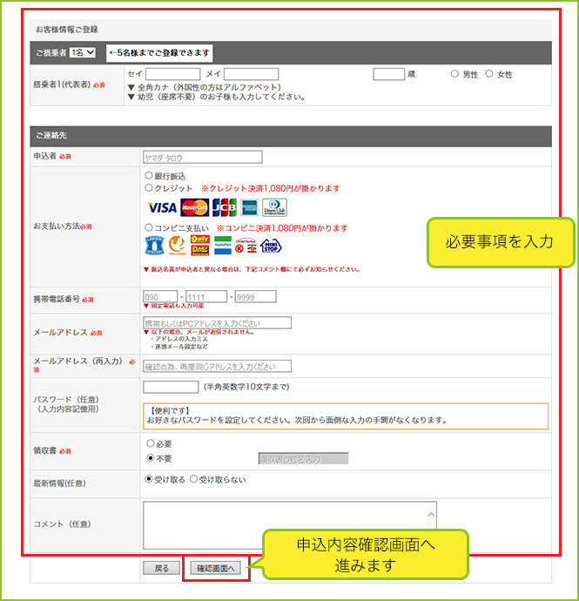Image resolution: width=579 pixels, height=601 pixels.
Task: Click the Lawson convenience store logo
Action: 154,246
